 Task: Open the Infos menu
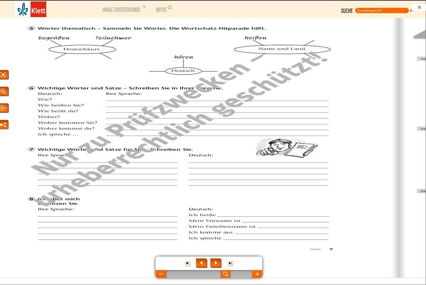pos(163,10)
